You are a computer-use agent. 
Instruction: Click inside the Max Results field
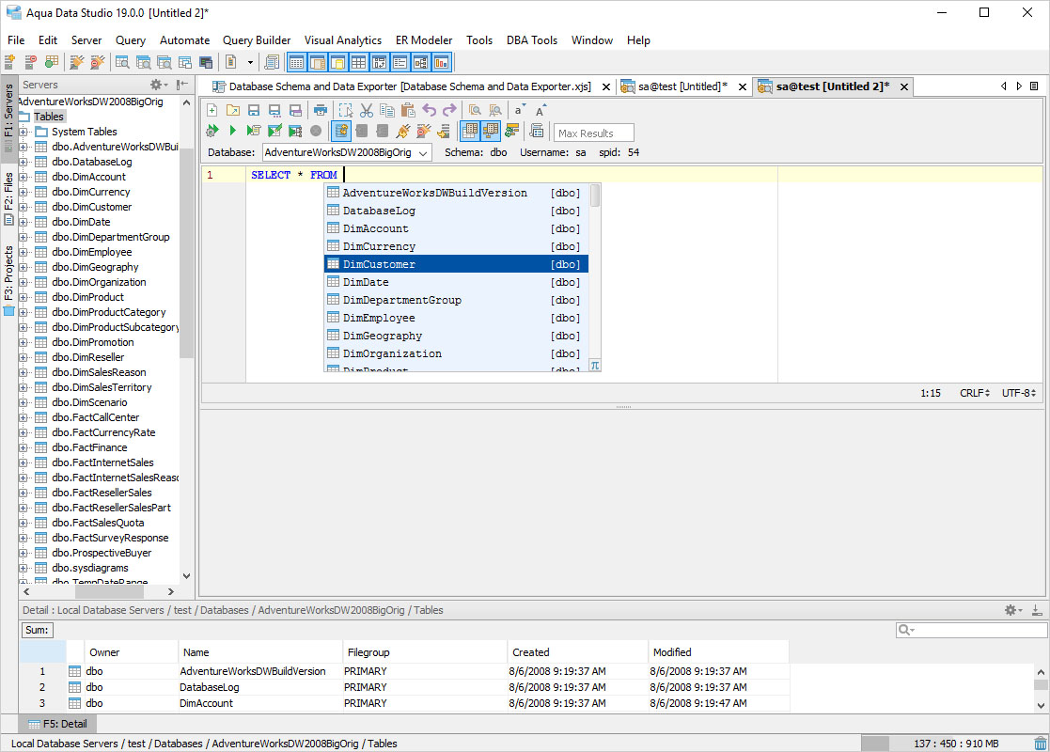[593, 132]
